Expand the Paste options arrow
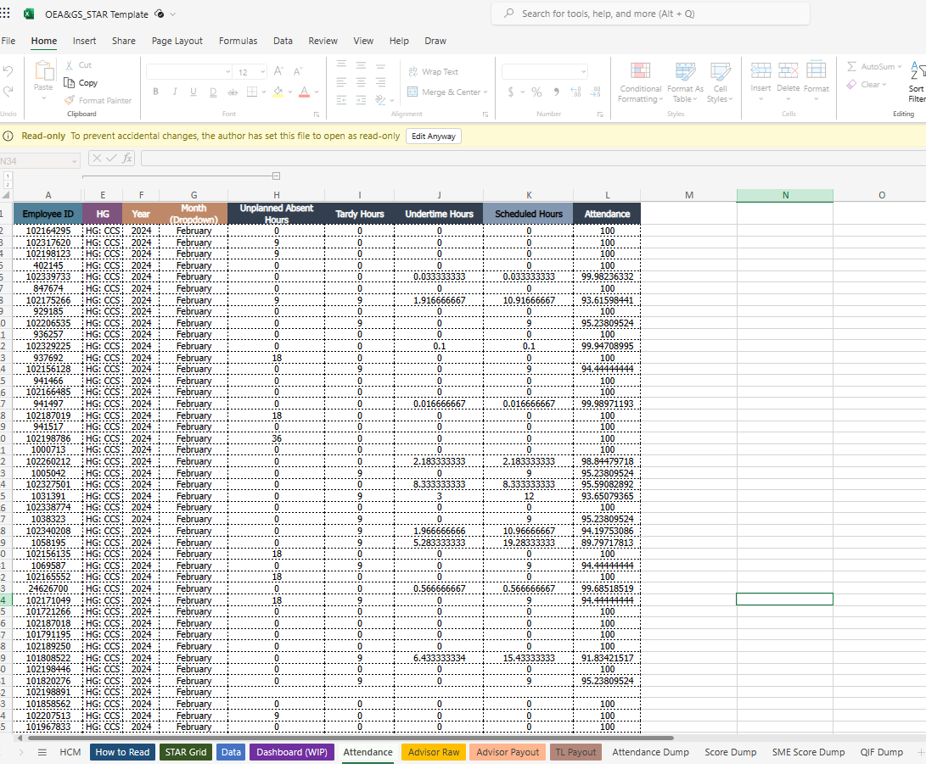The height and width of the screenshot is (769, 926). pos(43,98)
